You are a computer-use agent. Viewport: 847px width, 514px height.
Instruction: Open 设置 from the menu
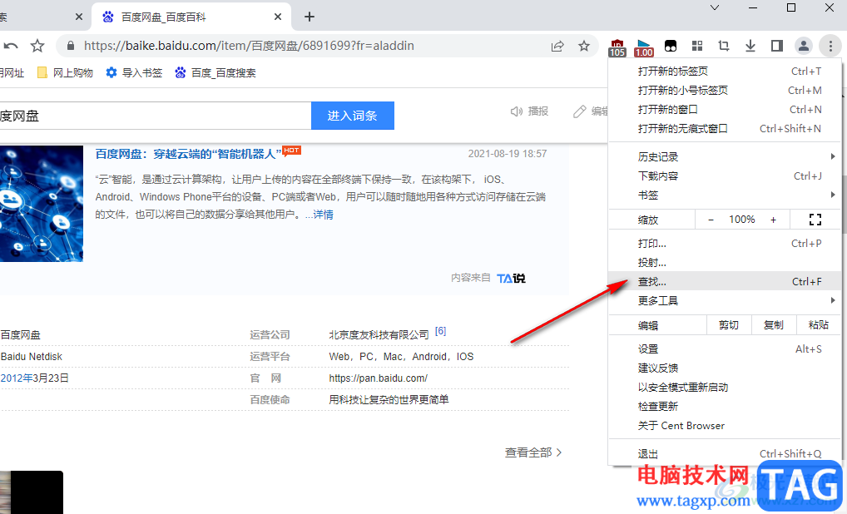point(725,348)
